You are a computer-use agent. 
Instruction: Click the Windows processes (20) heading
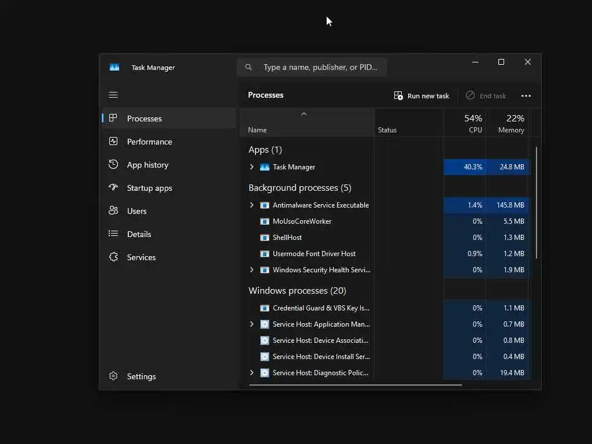click(x=297, y=290)
